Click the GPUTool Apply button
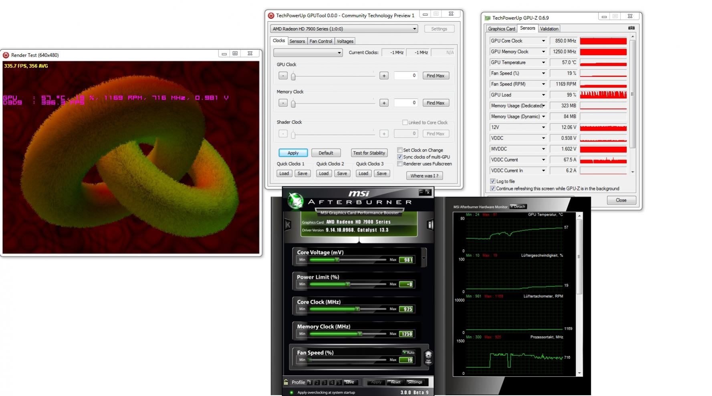The height and width of the screenshot is (396, 712). click(293, 153)
